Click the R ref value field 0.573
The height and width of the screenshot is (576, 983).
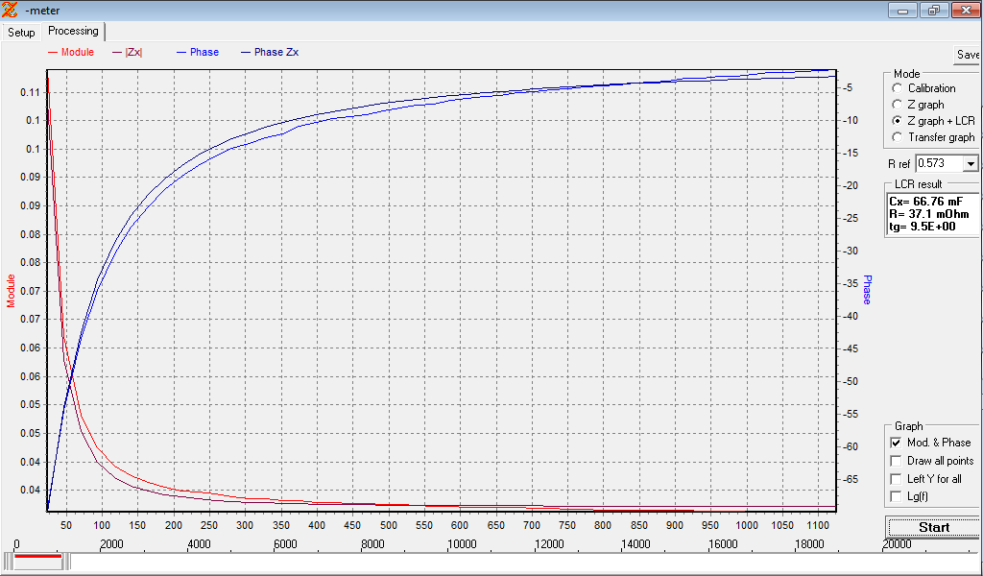939,164
